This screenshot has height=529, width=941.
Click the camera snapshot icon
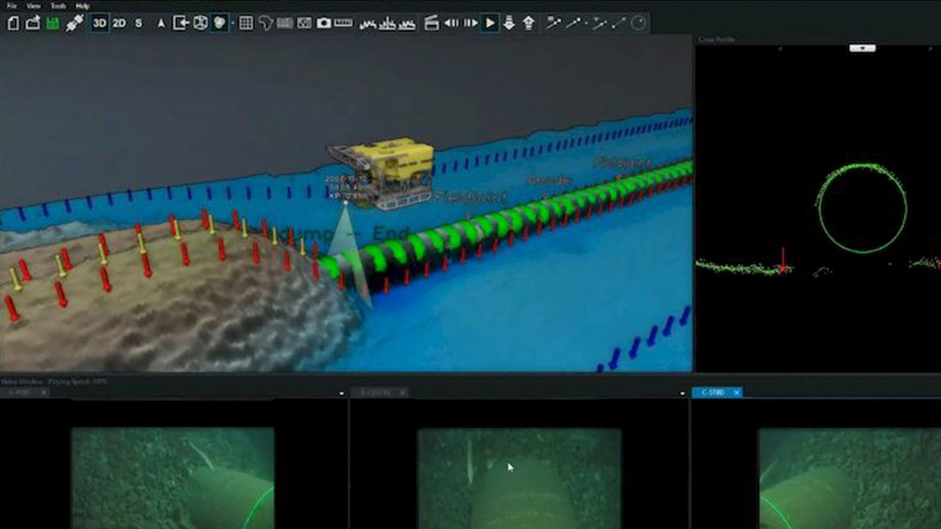323,24
